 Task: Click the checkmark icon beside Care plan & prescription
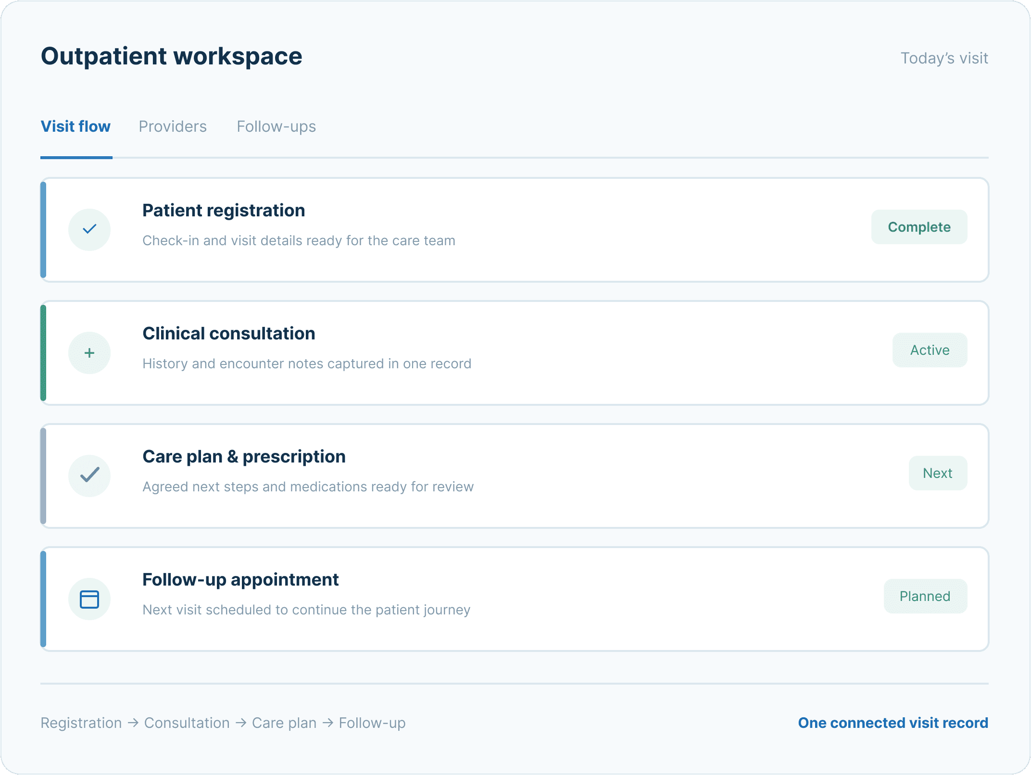coord(89,475)
